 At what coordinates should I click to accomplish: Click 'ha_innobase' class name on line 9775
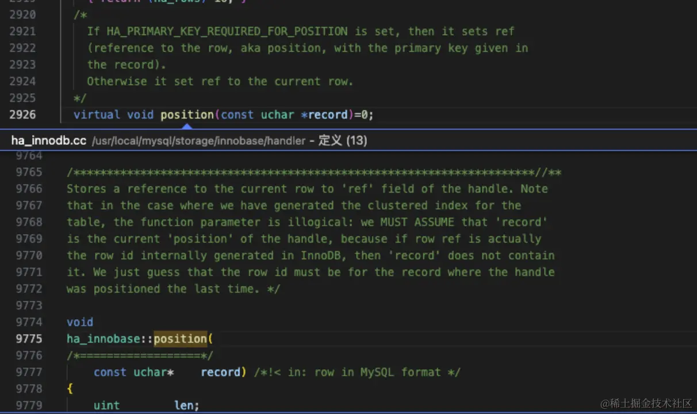coord(104,339)
